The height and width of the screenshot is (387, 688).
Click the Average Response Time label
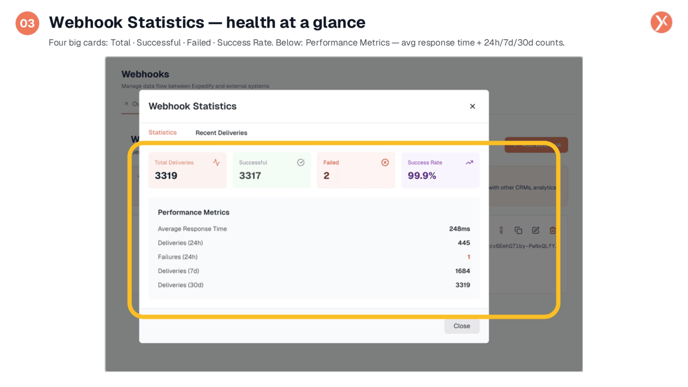tap(192, 229)
